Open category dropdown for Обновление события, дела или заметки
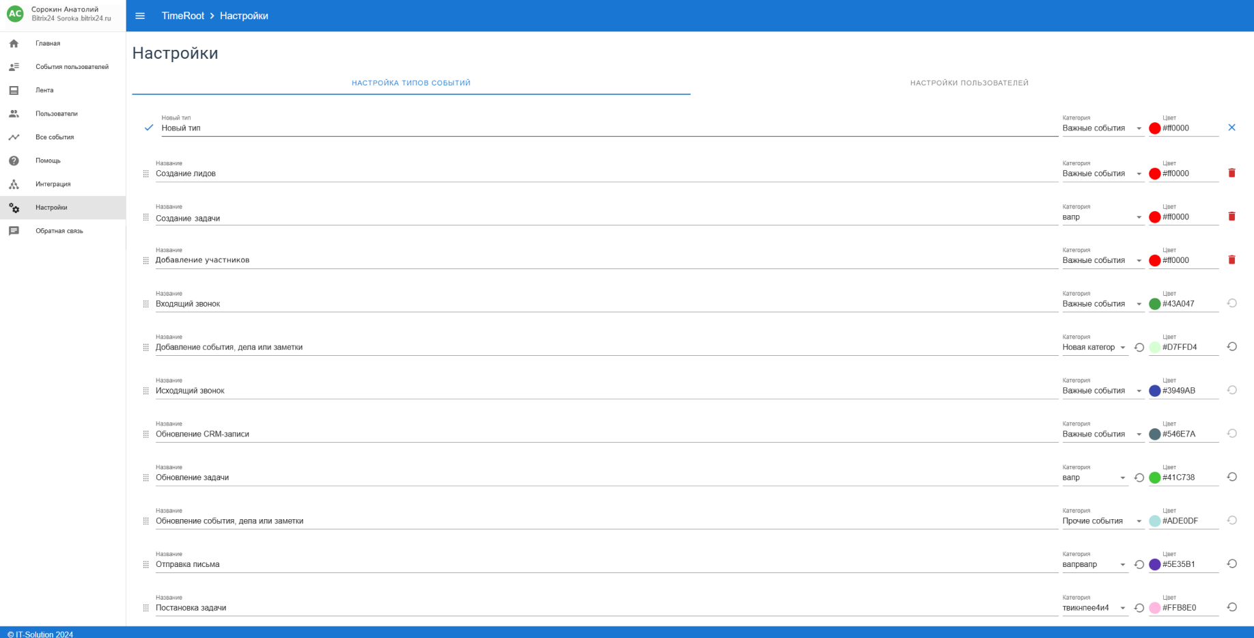Screen dimensions: 1254x638 pyautogui.click(x=1102, y=521)
